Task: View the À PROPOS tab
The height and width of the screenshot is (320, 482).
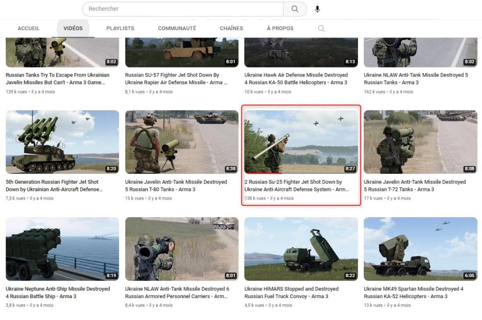Action: [280, 28]
